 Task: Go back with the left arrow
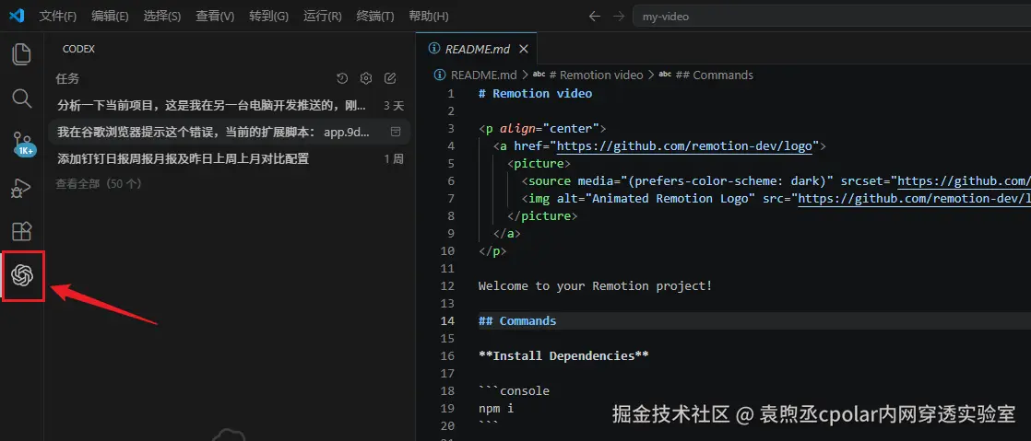click(595, 16)
